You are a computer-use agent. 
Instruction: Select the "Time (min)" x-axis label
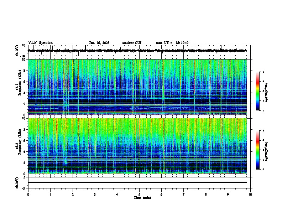[x=142, y=198]
